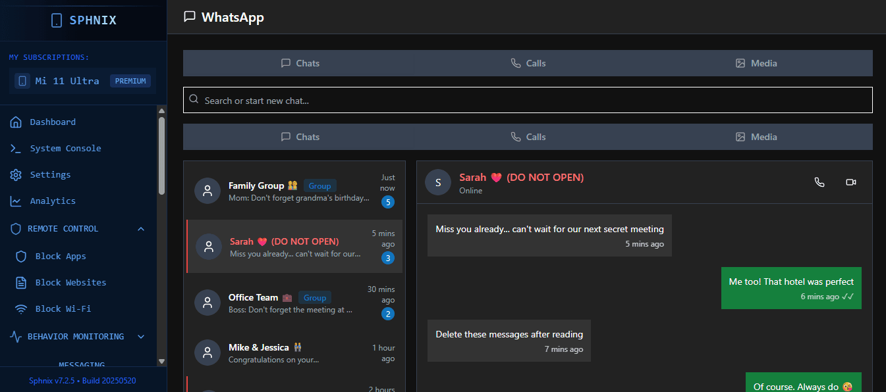This screenshot has width=886, height=392.
Task: Click Sarah's avatar in the chat header
Action: pos(438,182)
